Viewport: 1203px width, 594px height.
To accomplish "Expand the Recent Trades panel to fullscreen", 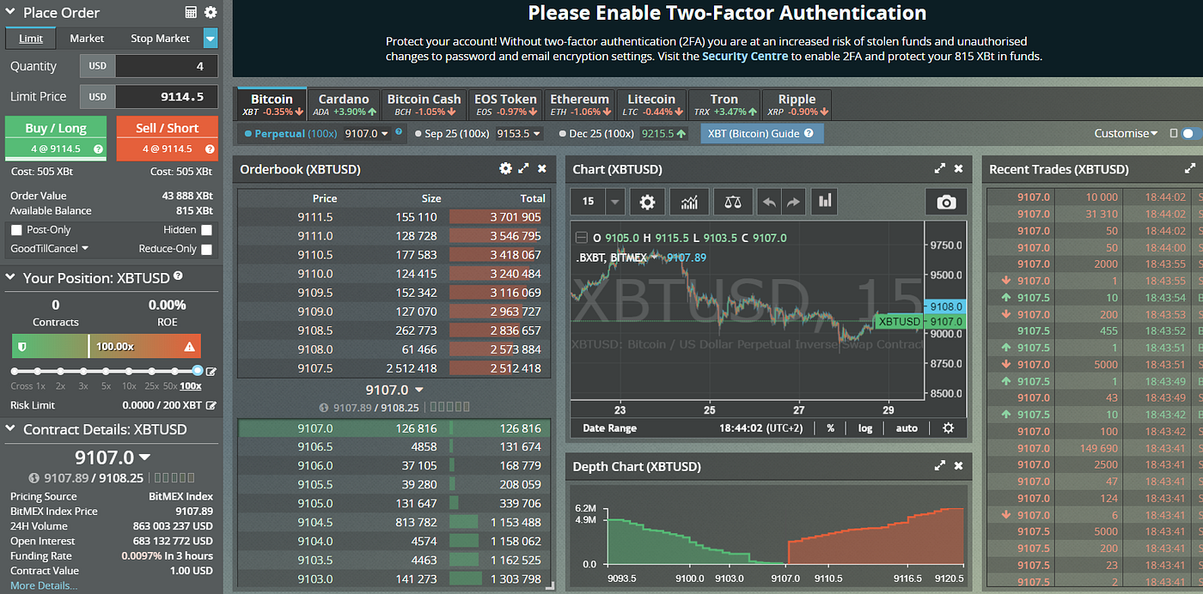I will (1190, 169).
